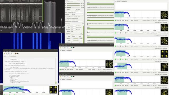This screenshot has width=169, height=95.
Task: Open the C channel info tab in bottom-left JAERO window
Action: pyautogui.click(x=13, y=56)
